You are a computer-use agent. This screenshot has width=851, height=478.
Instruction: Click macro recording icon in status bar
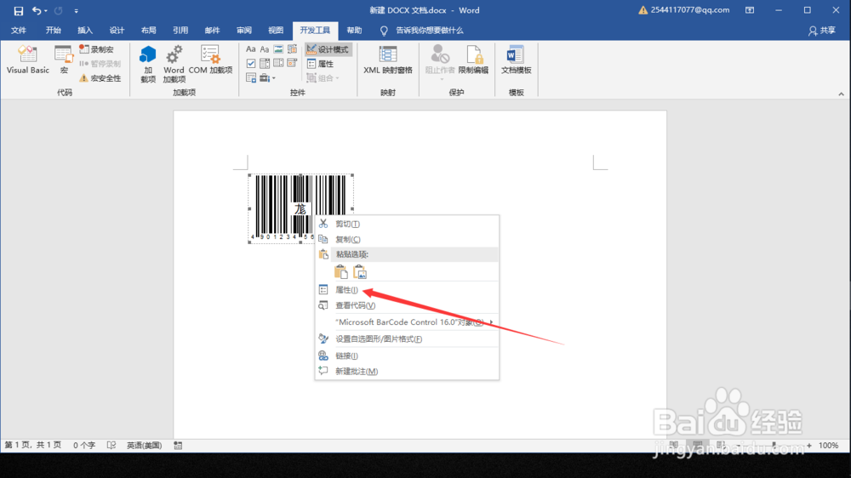(178, 446)
